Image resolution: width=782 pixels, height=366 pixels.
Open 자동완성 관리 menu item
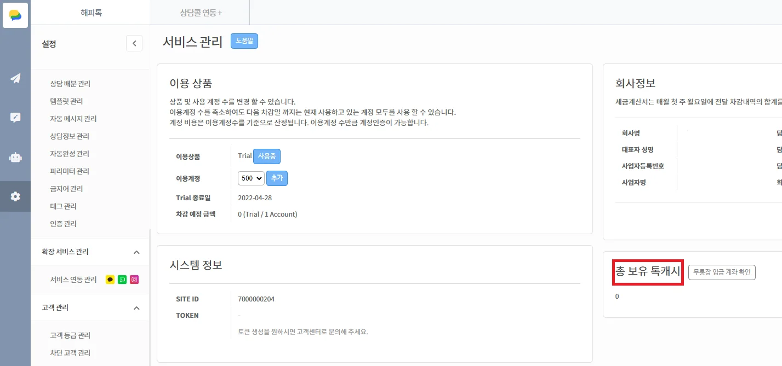[70, 154]
